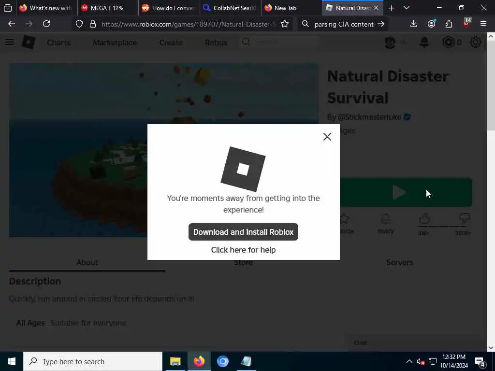Open the extensions puzzle icon
Image resolution: width=495 pixels, height=371 pixels.
(449, 24)
